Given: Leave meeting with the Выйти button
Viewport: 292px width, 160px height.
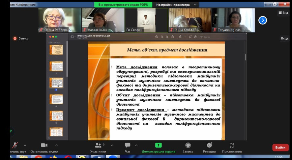Looking at the screenshot, I should point(280,148).
